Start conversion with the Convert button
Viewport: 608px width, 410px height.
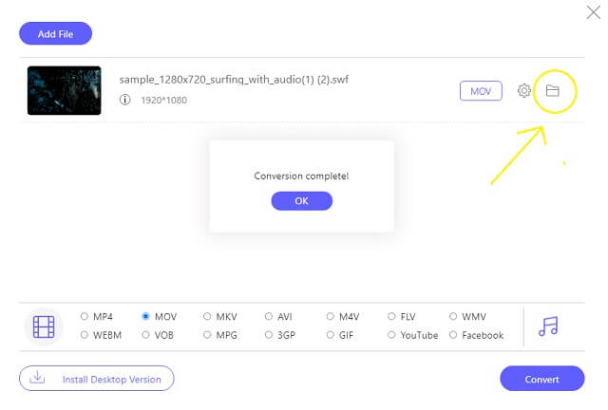[x=541, y=379]
